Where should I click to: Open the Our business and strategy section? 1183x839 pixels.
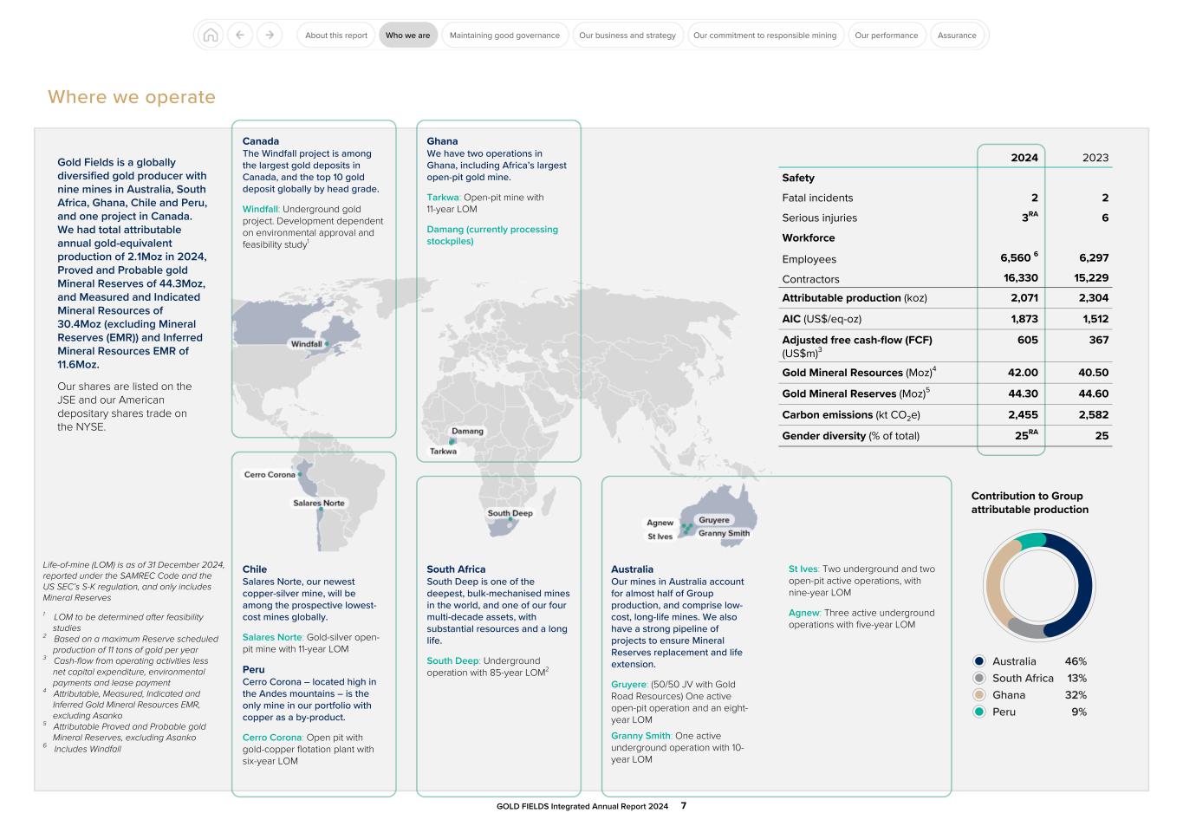pyautogui.click(x=627, y=35)
